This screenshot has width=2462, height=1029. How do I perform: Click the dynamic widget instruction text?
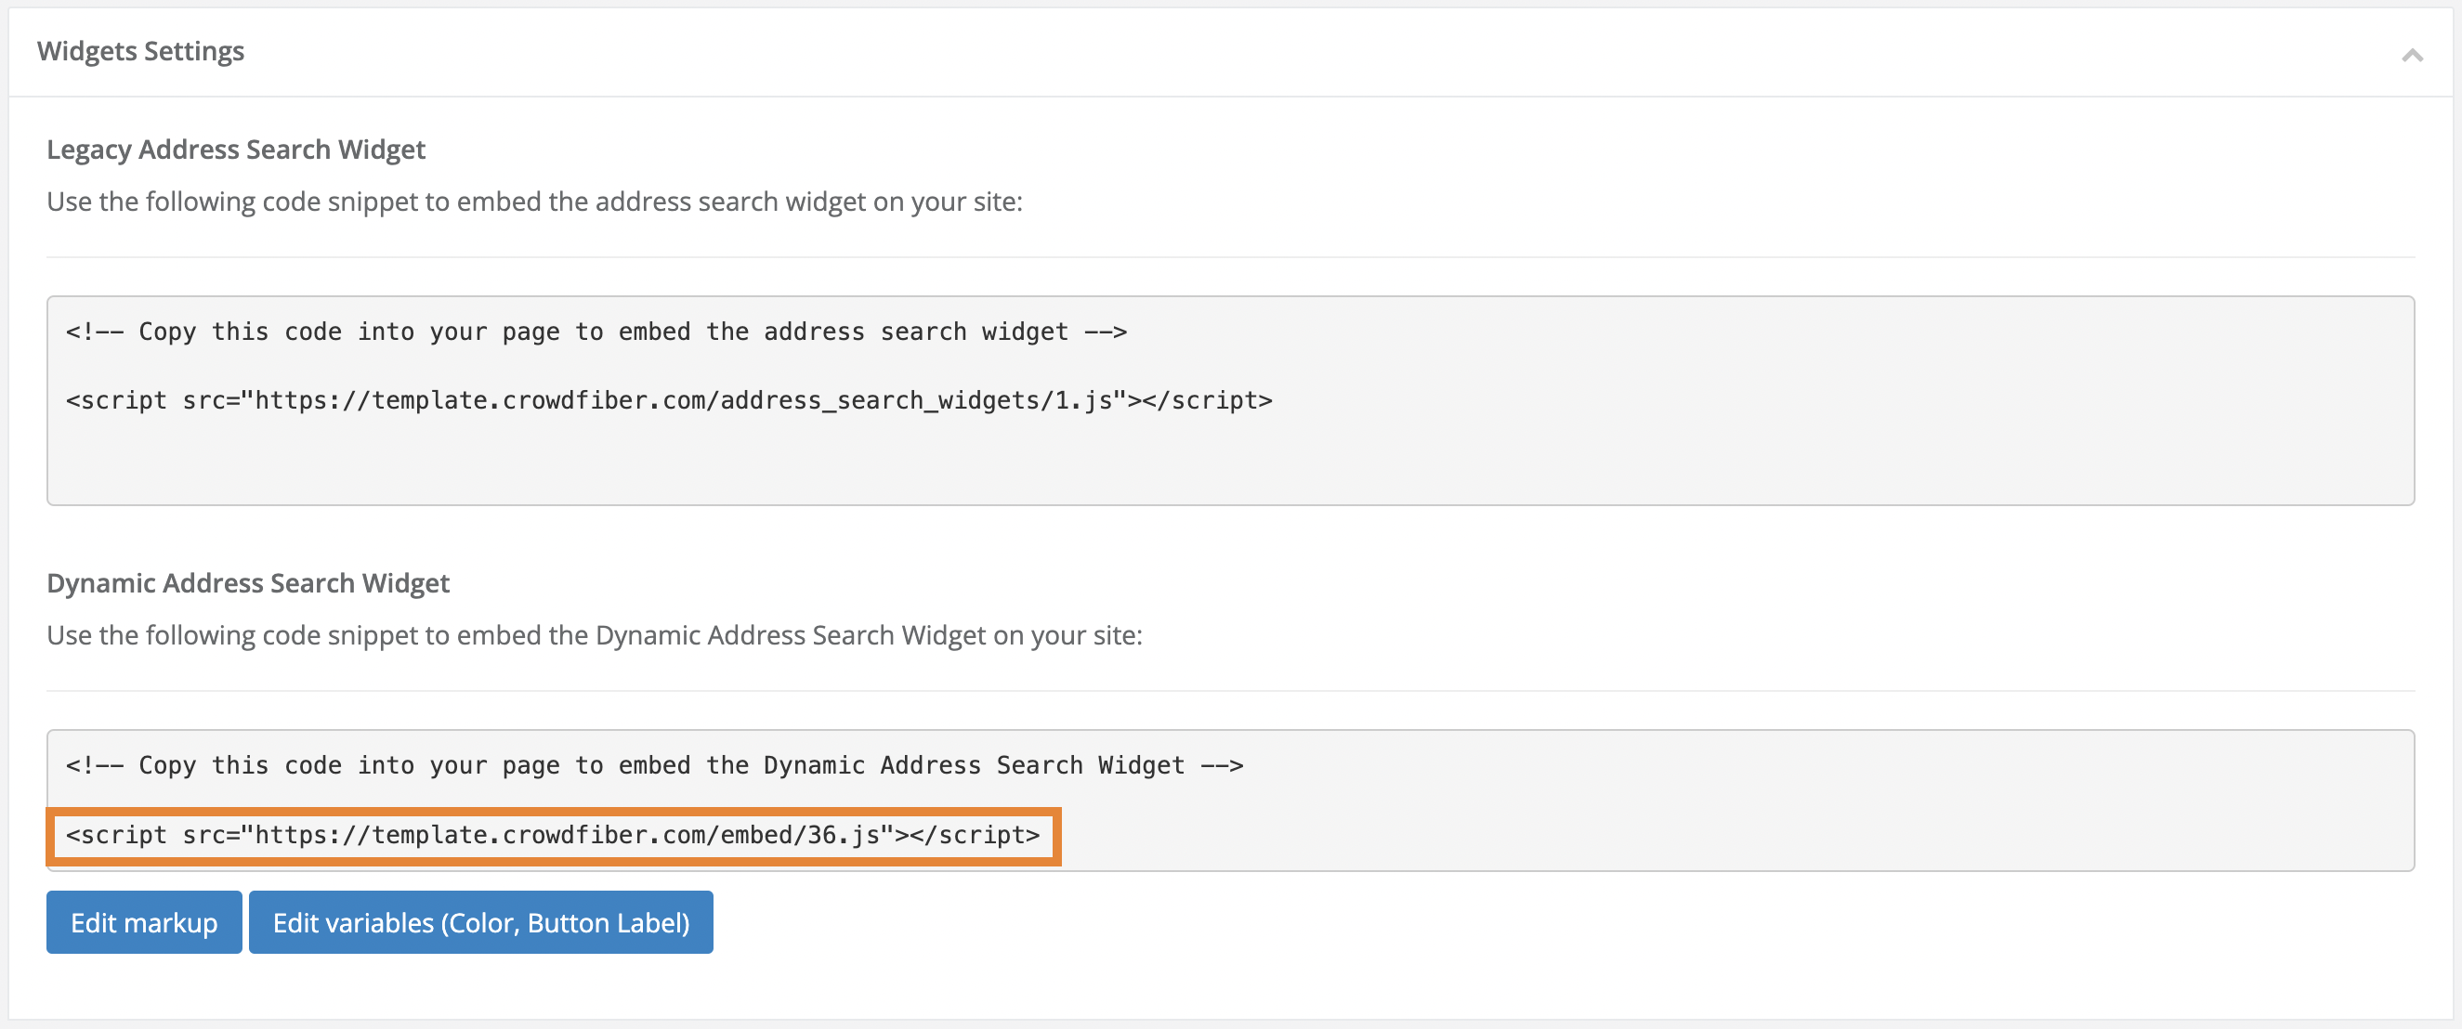595,634
